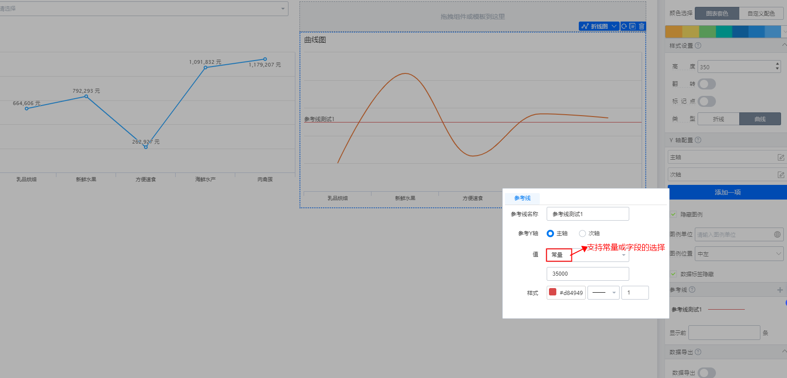Click the 显示前 input field
787x378 pixels.
pyautogui.click(x=724, y=333)
